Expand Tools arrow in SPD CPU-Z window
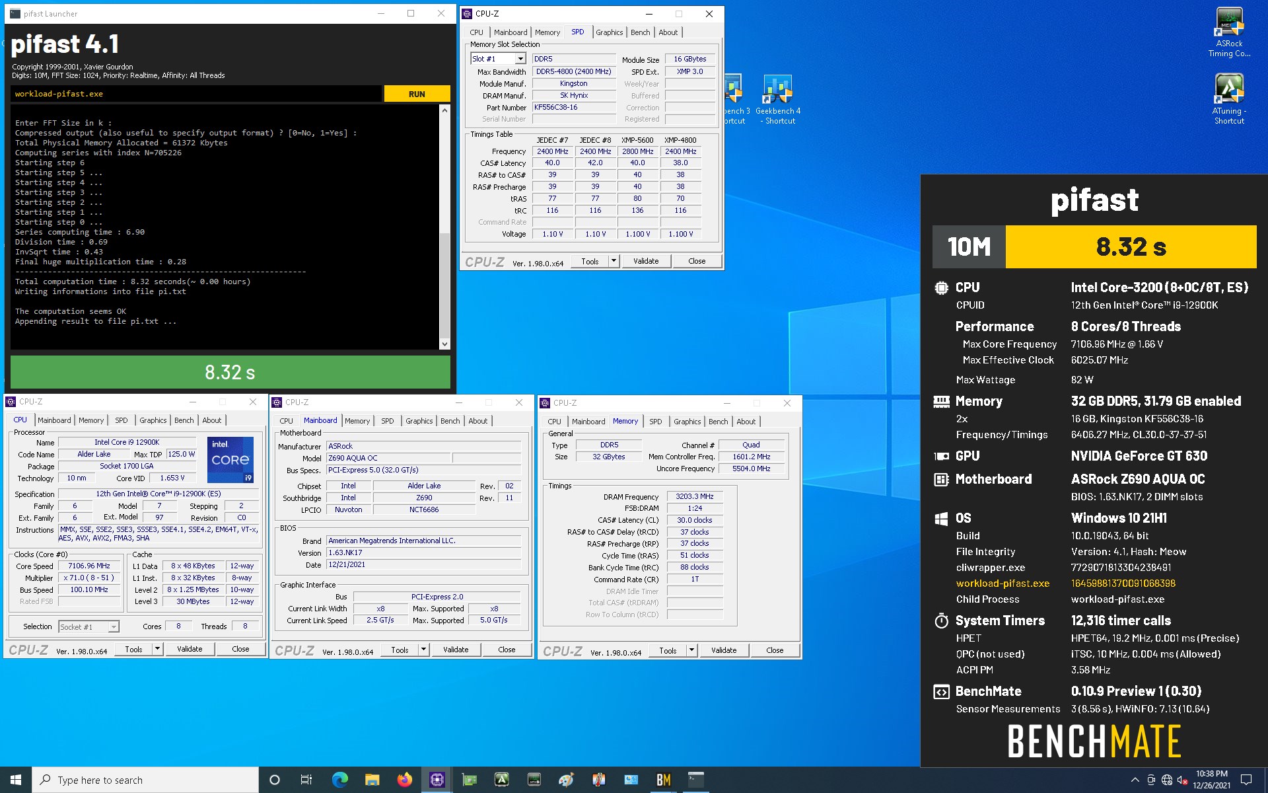1268x793 pixels. pyautogui.click(x=614, y=261)
